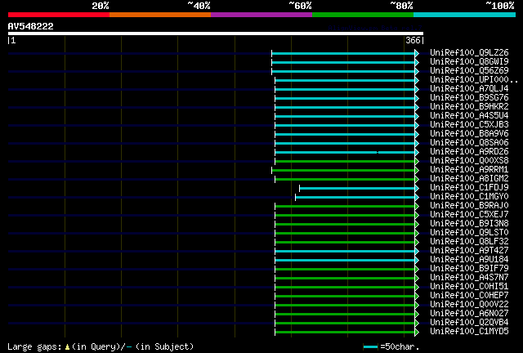Click the start position marker 1
The image size is (523, 353).
[x=13, y=40]
